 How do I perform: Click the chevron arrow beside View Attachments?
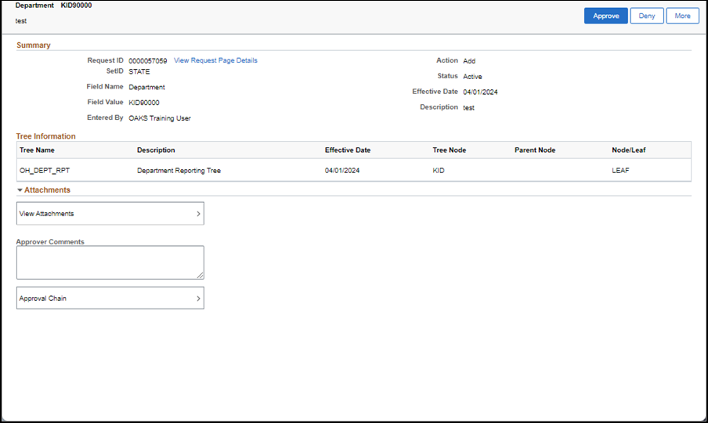tap(198, 213)
